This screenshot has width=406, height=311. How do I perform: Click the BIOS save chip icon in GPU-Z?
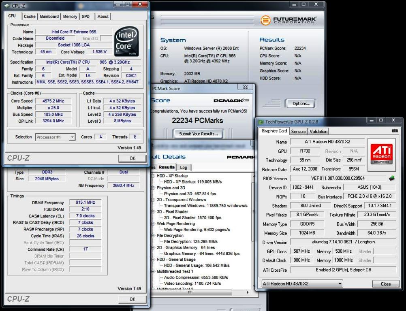click(392, 178)
